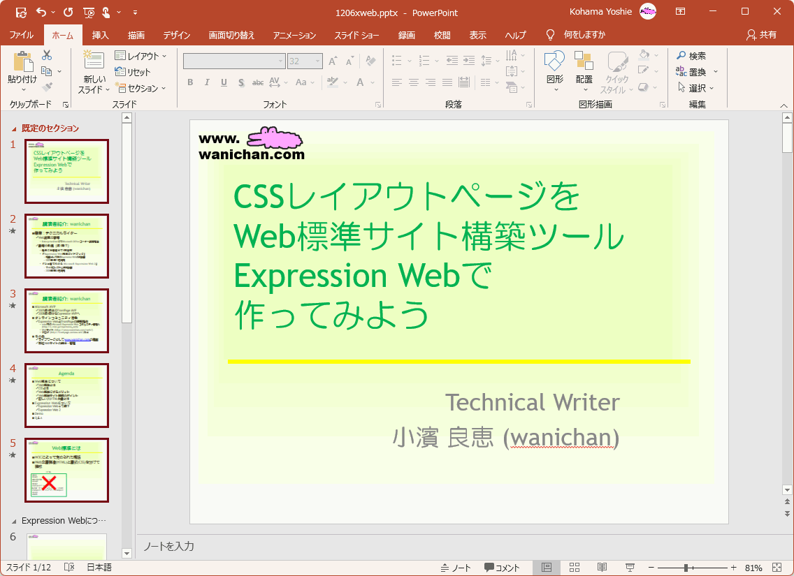Align text left

[396, 82]
